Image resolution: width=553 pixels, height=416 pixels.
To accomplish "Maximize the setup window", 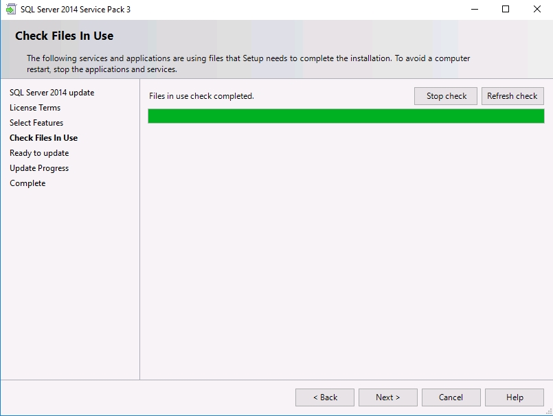I will (x=506, y=9).
